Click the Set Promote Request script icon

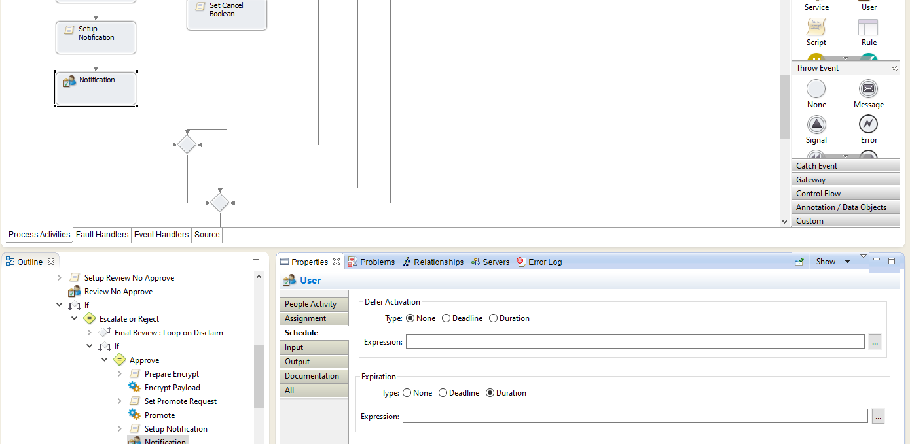(x=135, y=401)
